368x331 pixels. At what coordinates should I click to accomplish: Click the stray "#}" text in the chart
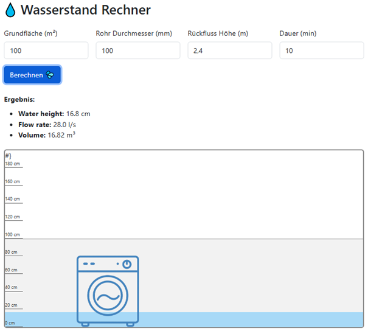9,156
